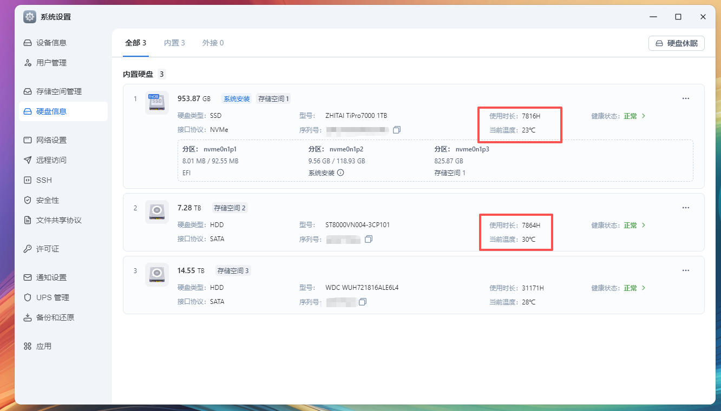The height and width of the screenshot is (411, 721).
Task: Click the 许可证 key icon
Action: coord(28,249)
